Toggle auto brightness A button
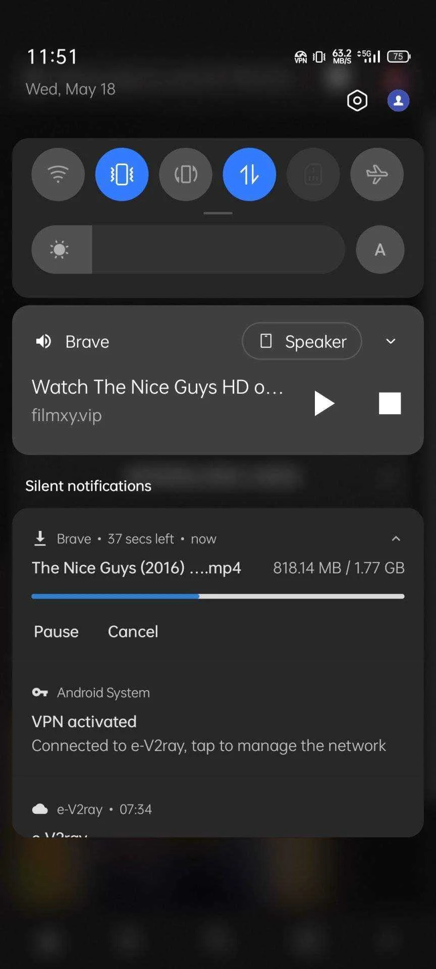 [x=380, y=249]
